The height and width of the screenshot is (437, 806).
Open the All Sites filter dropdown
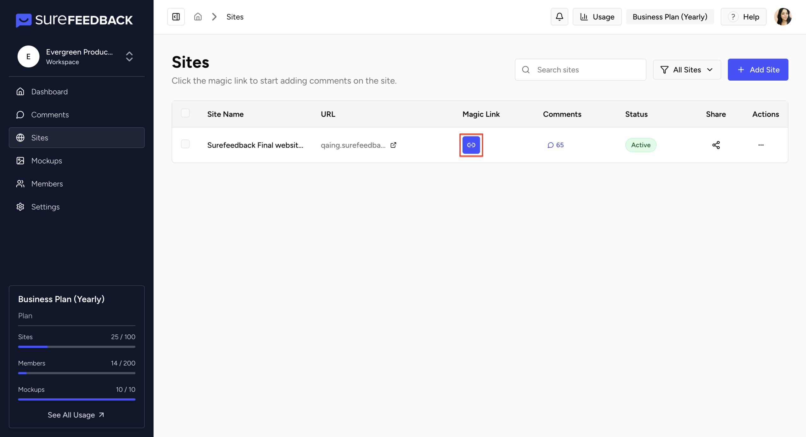click(687, 70)
